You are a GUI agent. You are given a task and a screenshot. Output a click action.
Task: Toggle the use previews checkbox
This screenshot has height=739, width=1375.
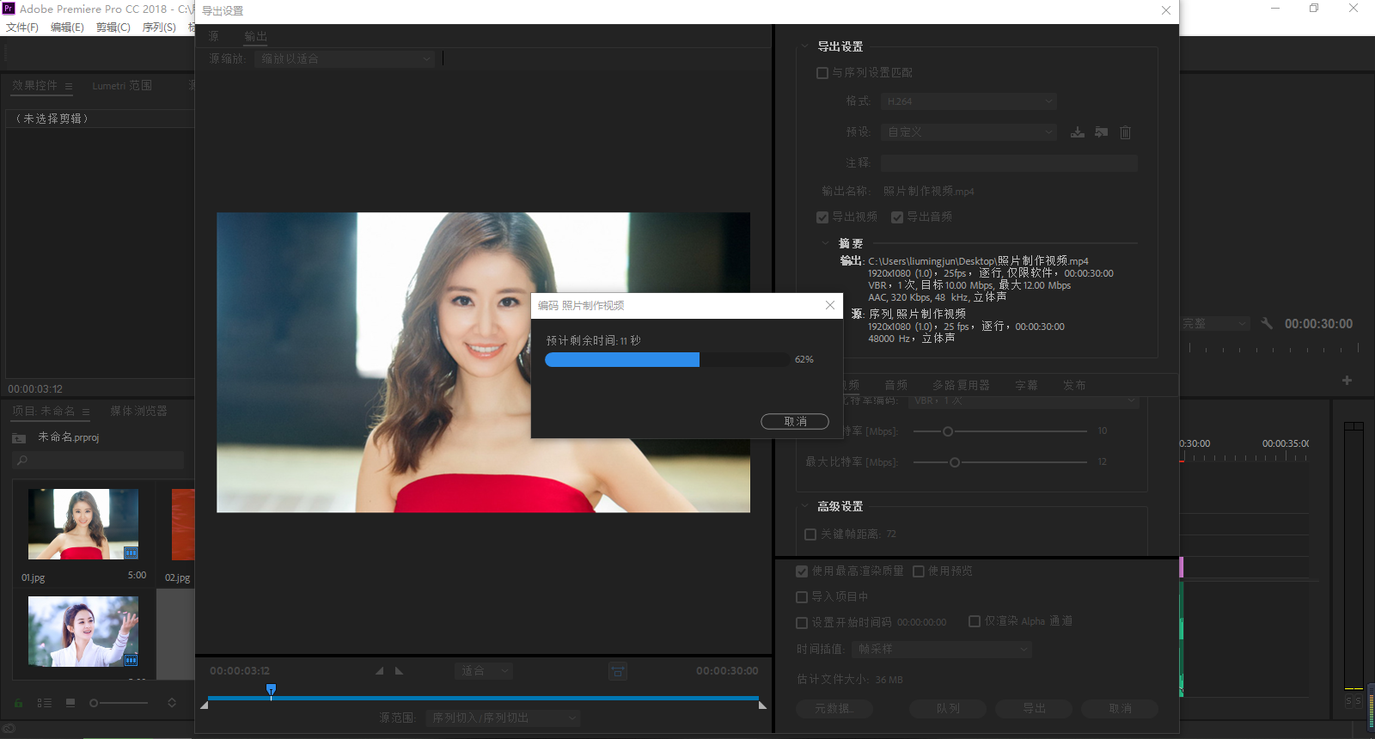[919, 571]
